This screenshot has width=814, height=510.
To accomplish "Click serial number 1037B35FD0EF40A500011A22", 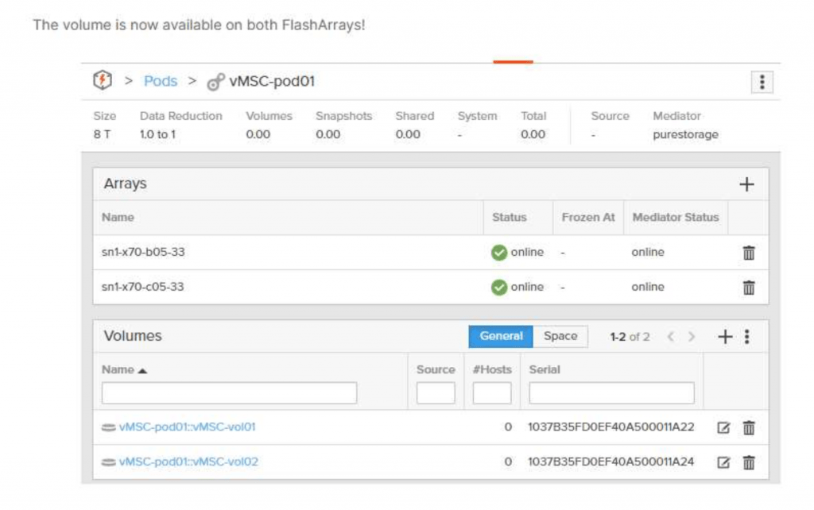I will coord(611,427).
